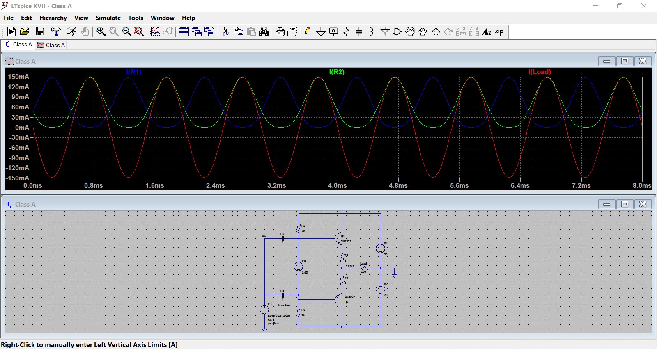Click the Copy toolbar icon

click(238, 32)
